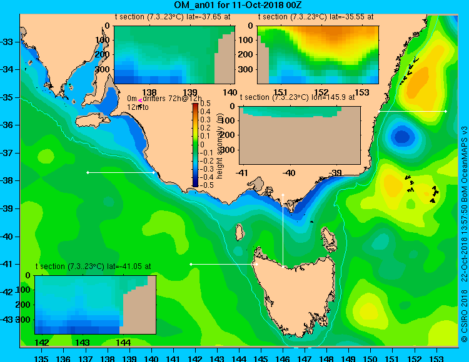Click the 141 longitude label on the bottom axis
Image resolution: width=469 pixels, height=362 pixels.
173,360
